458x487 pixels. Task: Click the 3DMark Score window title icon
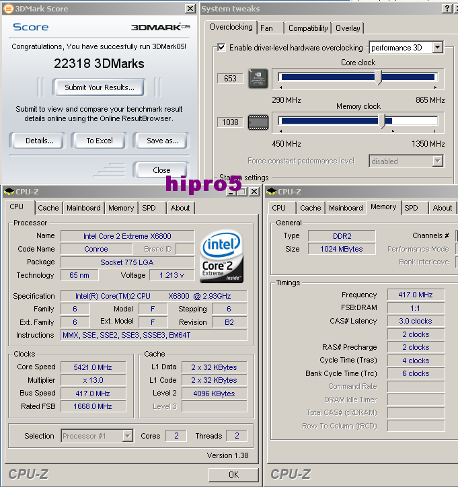(x=8, y=8)
